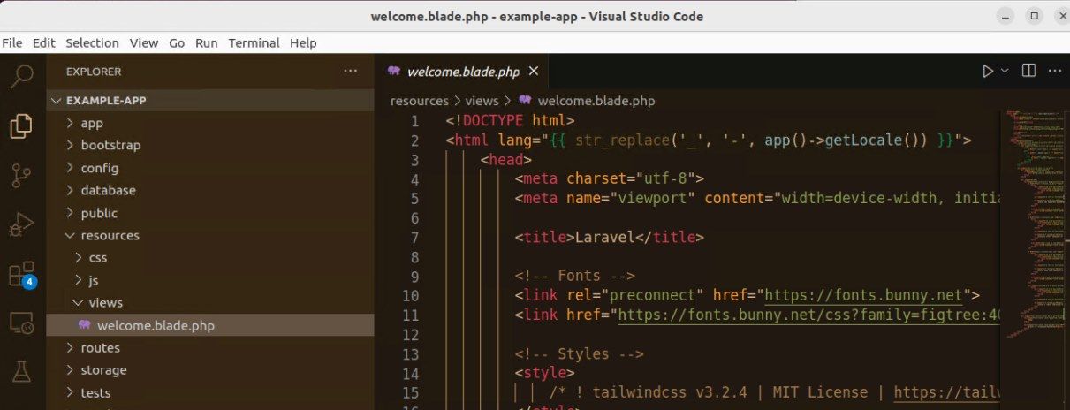Click the meta charset="utf-8" line
The height and width of the screenshot is (410, 1070).
tap(610, 179)
